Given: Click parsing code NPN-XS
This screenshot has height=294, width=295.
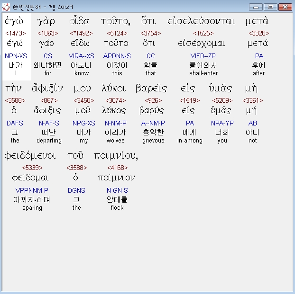Looking at the screenshot, I should point(16,56).
